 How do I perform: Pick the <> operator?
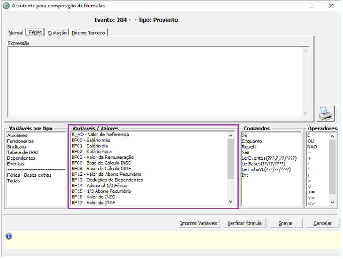click(311, 203)
